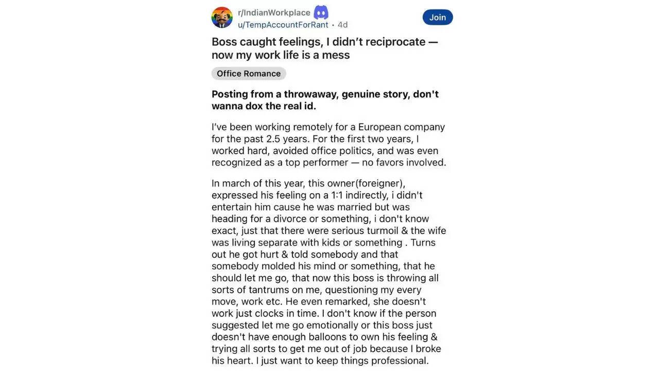The width and height of the screenshot is (659, 371).
Task: Click "now my work life is a mess" title line
Action: [281, 55]
